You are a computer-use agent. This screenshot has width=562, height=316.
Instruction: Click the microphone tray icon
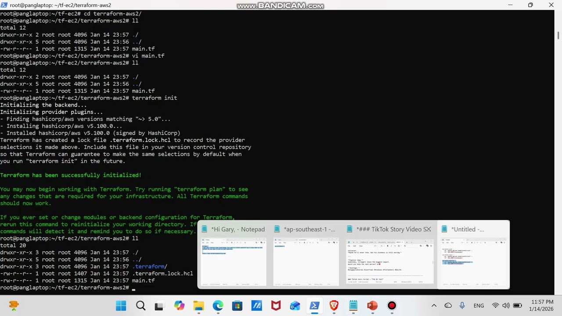tap(462, 305)
